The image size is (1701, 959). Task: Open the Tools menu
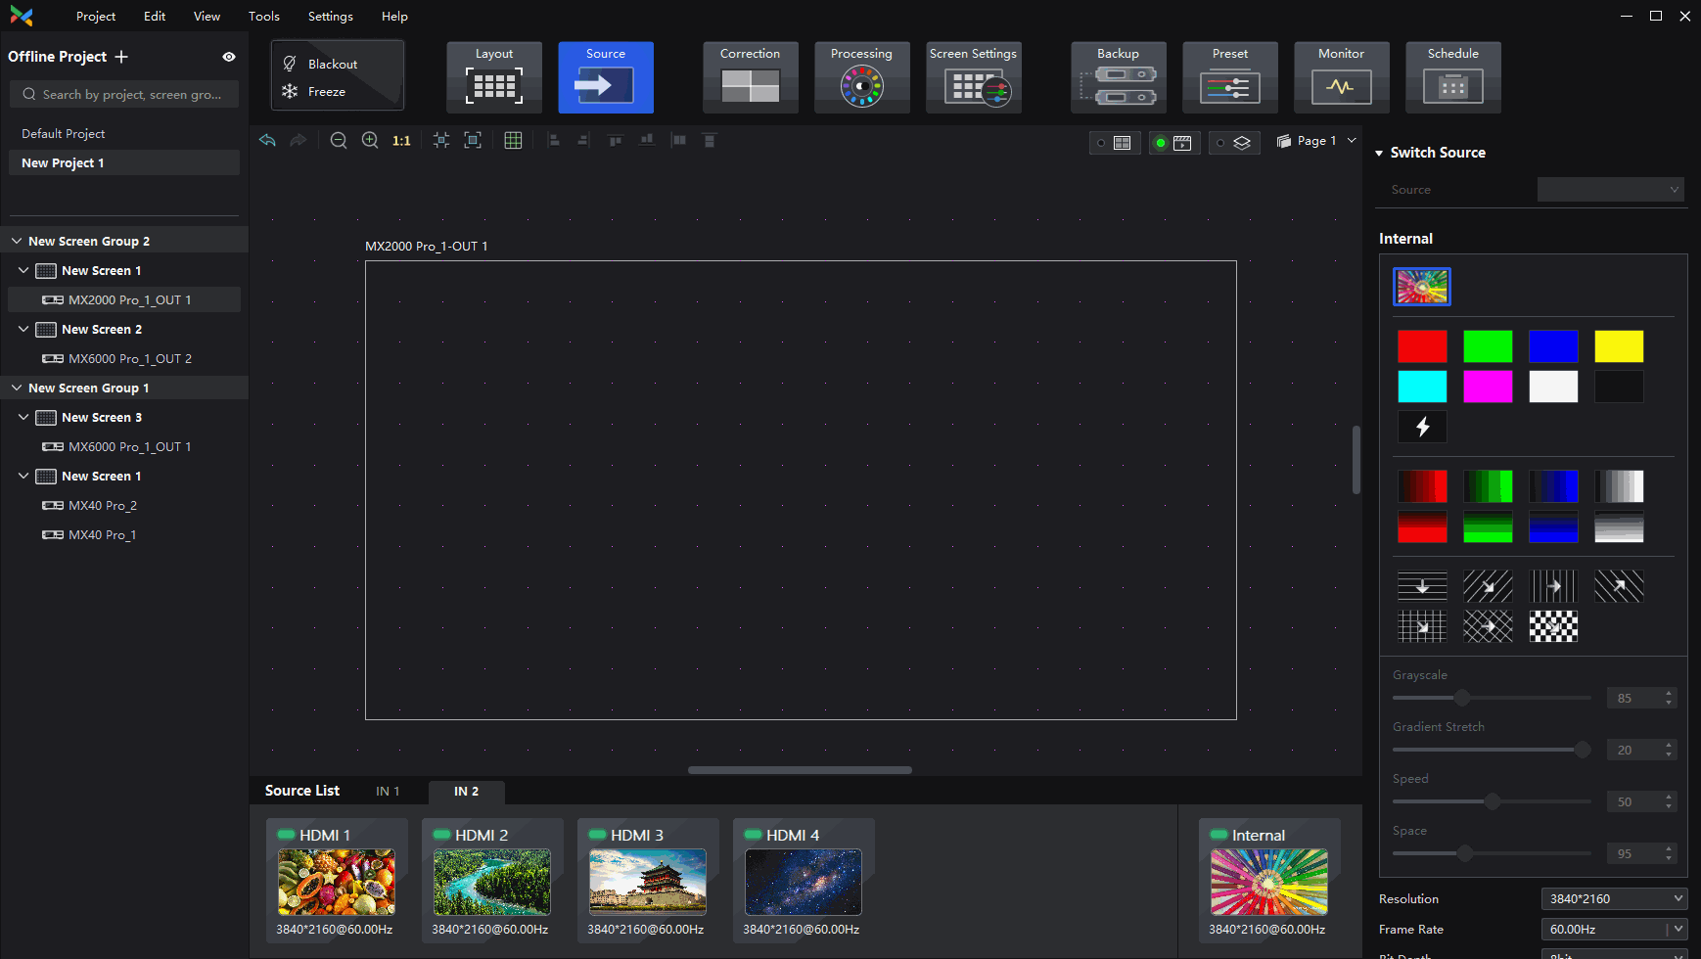[x=264, y=16]
